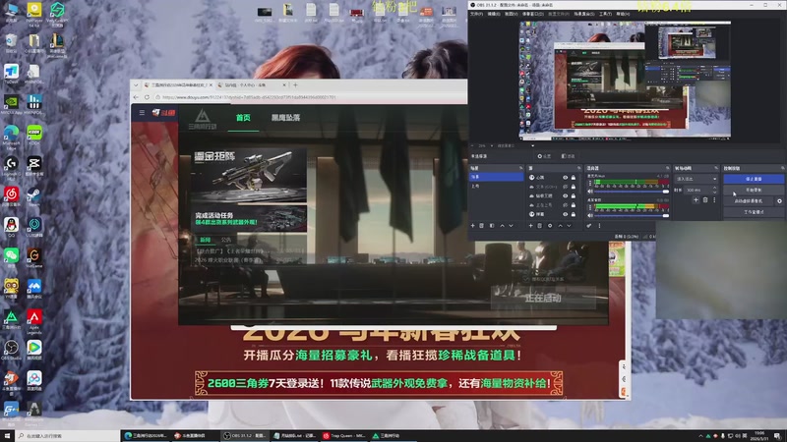Open the first menu in OBS menu bar
Viewport: 787px width, 442px height.
pyautogui.click(x=476, y=14)
